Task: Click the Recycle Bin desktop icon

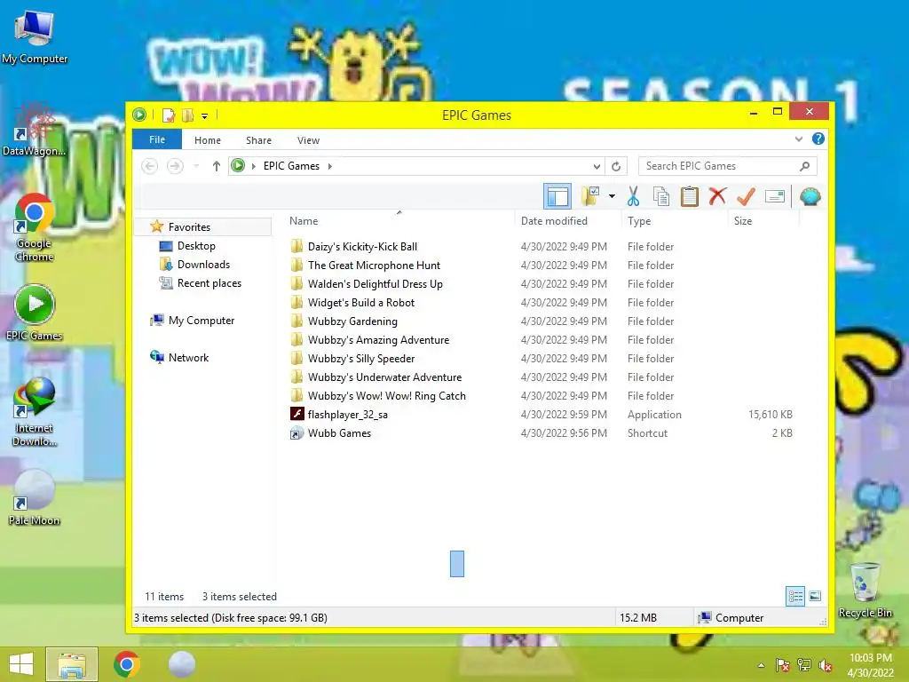Action: tap(865, 591)
